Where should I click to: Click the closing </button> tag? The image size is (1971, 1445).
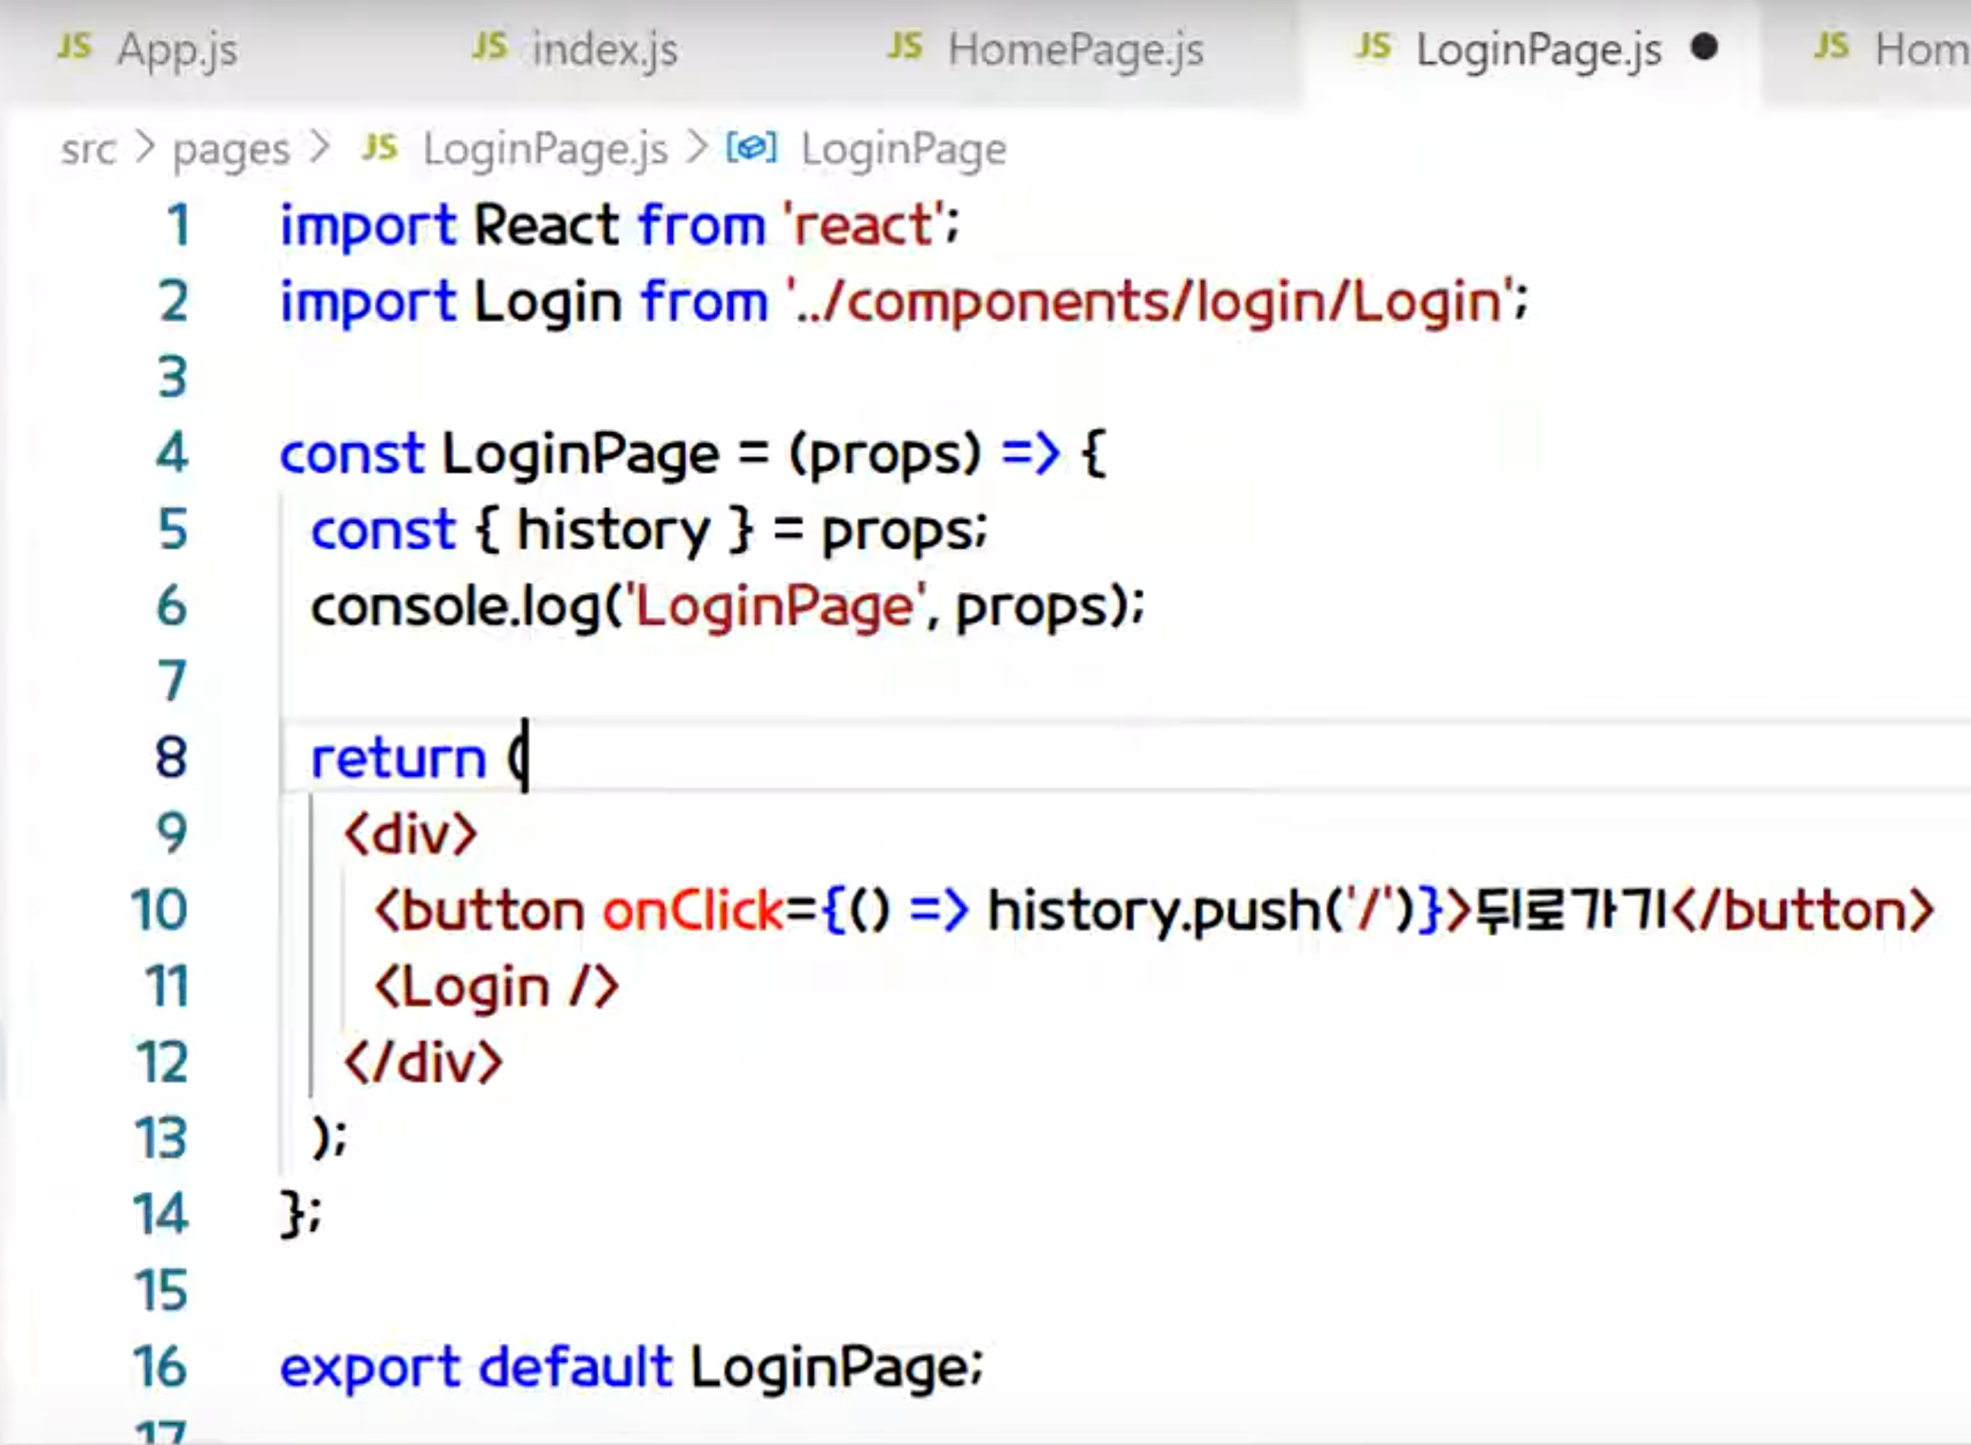[x=1802, y=910]
